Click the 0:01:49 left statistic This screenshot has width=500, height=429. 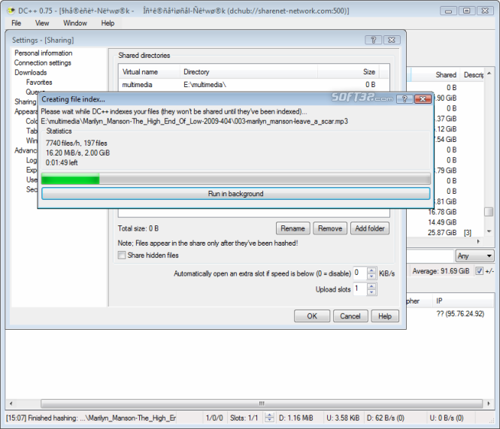click(x=62, y=162)
